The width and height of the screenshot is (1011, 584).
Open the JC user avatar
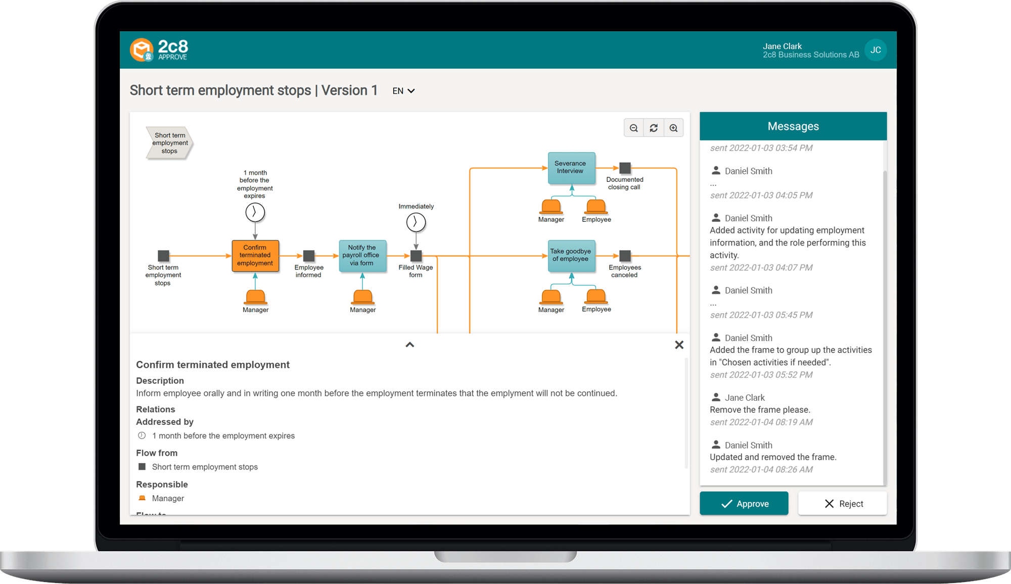coord(876,50)
